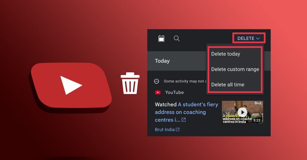Click the small YouTube icon beside label

[x=158, y=92]
